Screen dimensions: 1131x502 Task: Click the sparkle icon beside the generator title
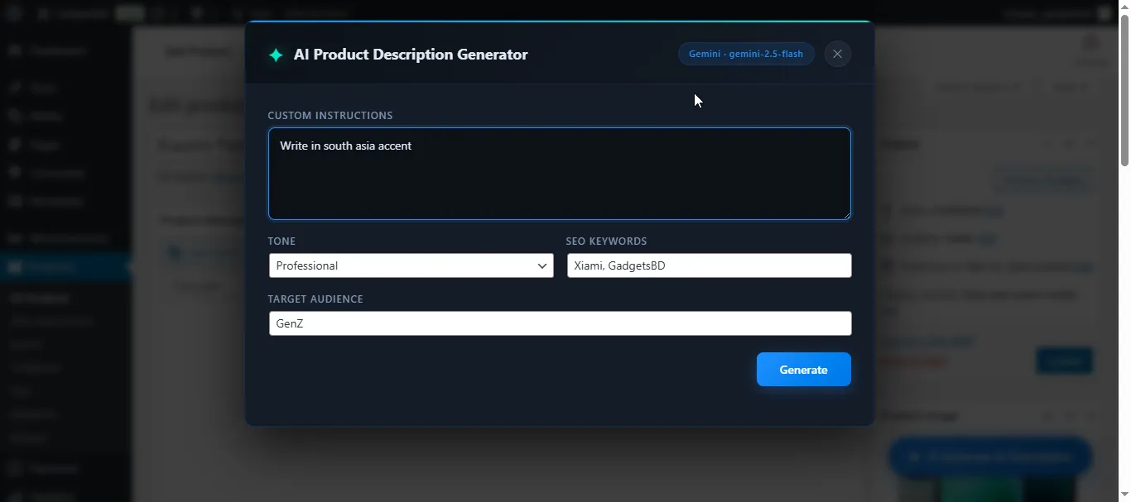tap(276, 55)
